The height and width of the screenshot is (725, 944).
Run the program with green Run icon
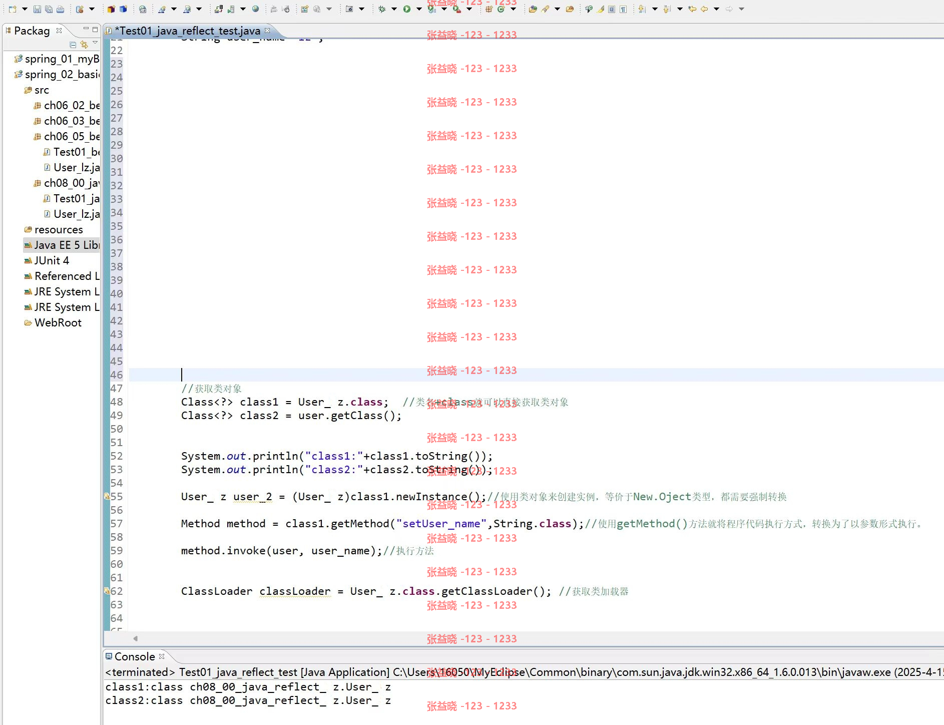coord(407,9)
